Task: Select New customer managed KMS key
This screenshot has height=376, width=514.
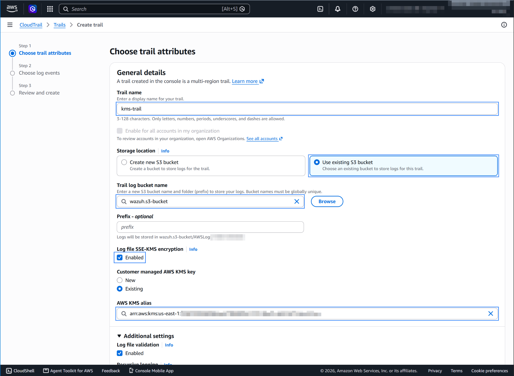Action: [120, 280]
